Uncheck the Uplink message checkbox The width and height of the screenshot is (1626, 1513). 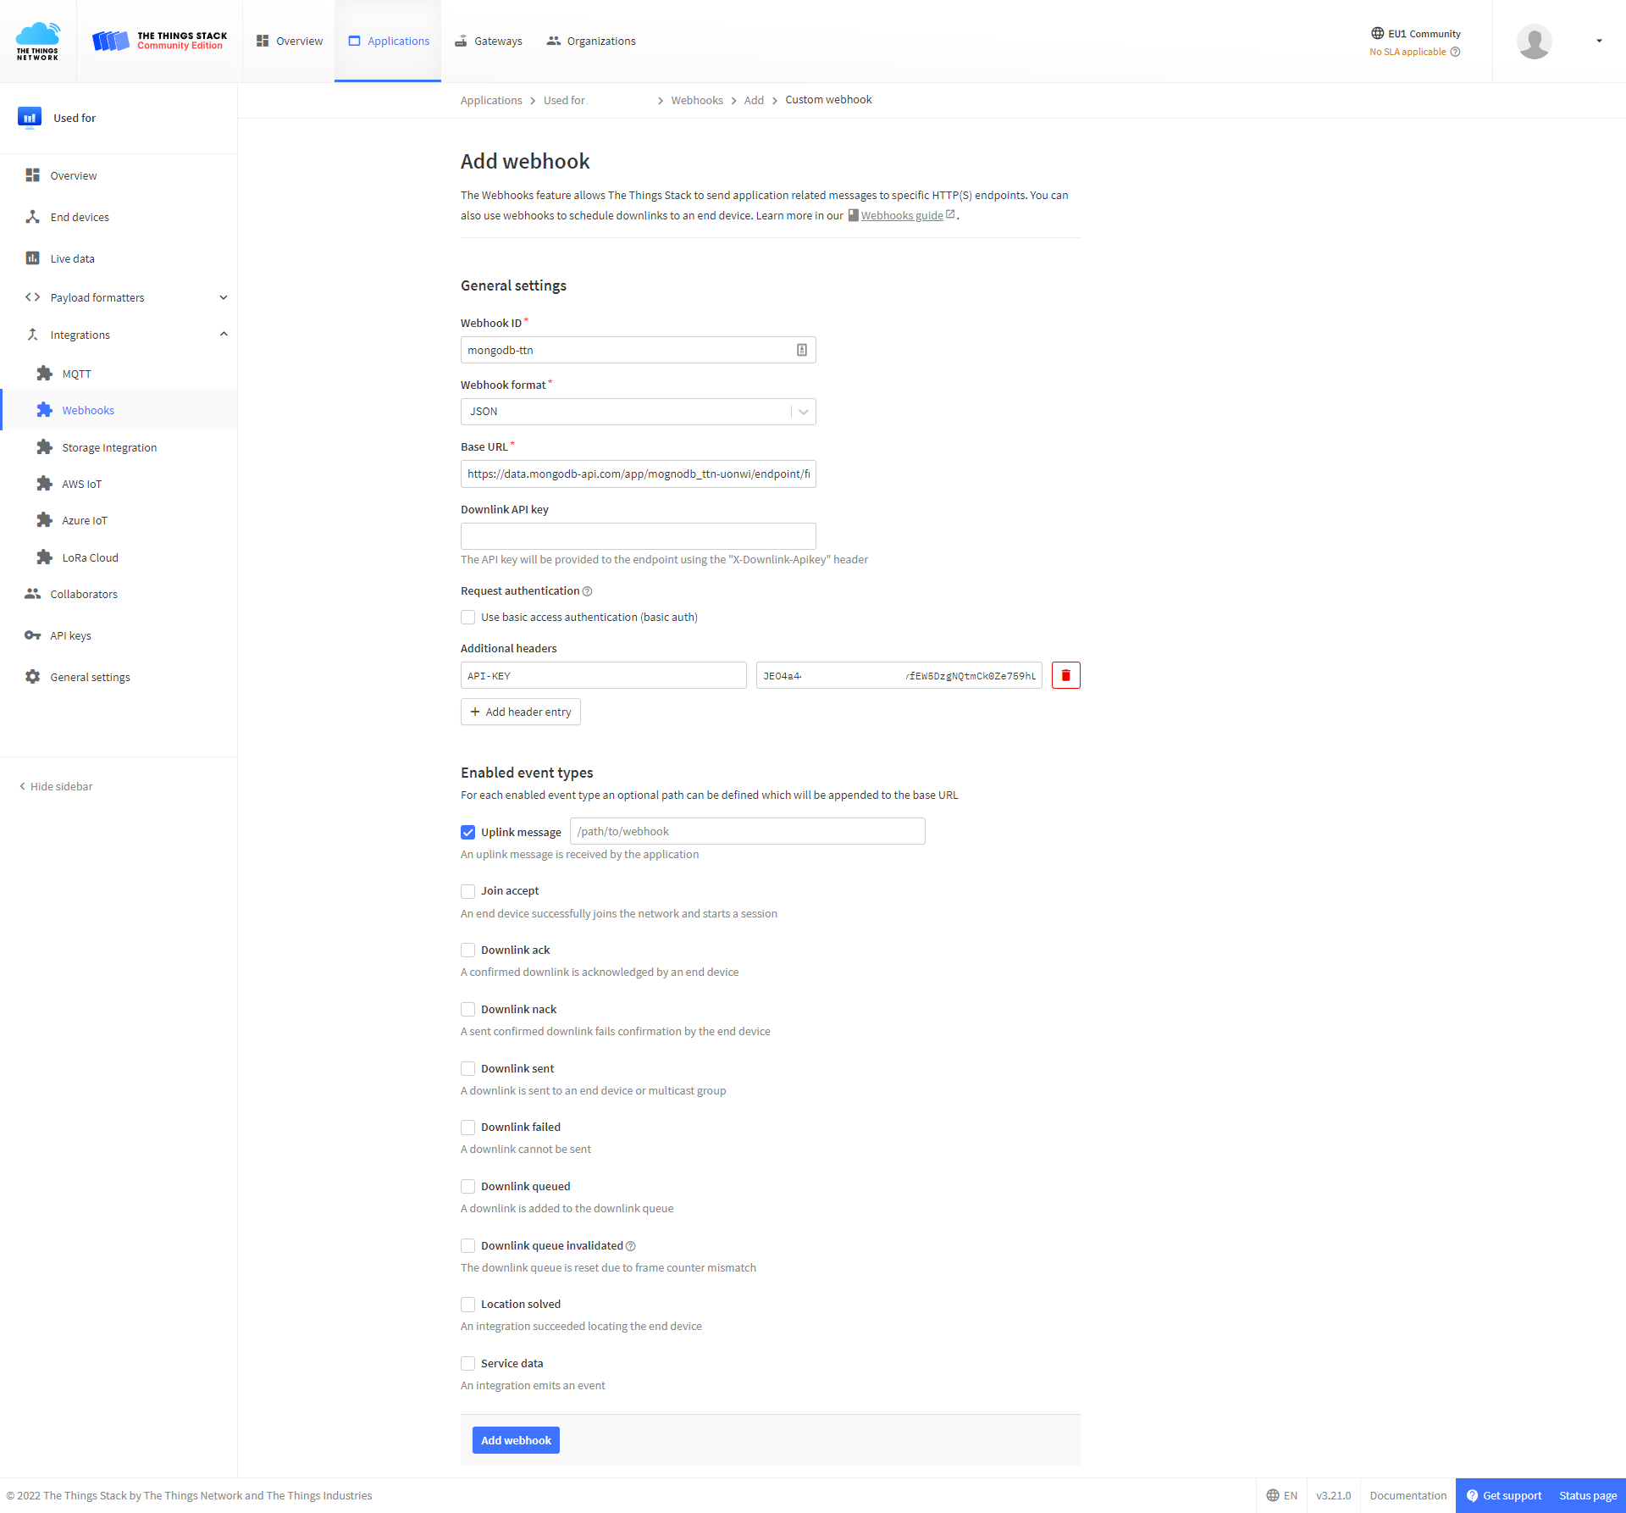click(x=467, y=832)
